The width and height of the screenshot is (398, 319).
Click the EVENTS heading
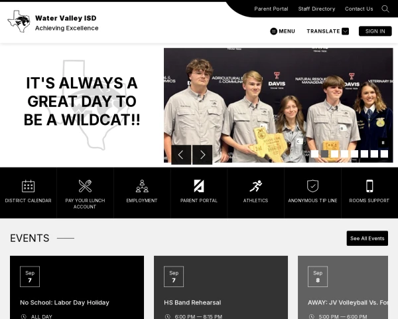coord(30,239)
